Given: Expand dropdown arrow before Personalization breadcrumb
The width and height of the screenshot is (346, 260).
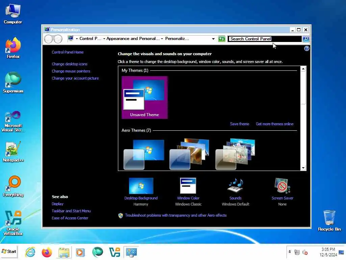Looking at the screenshot, I should (162, 39).
